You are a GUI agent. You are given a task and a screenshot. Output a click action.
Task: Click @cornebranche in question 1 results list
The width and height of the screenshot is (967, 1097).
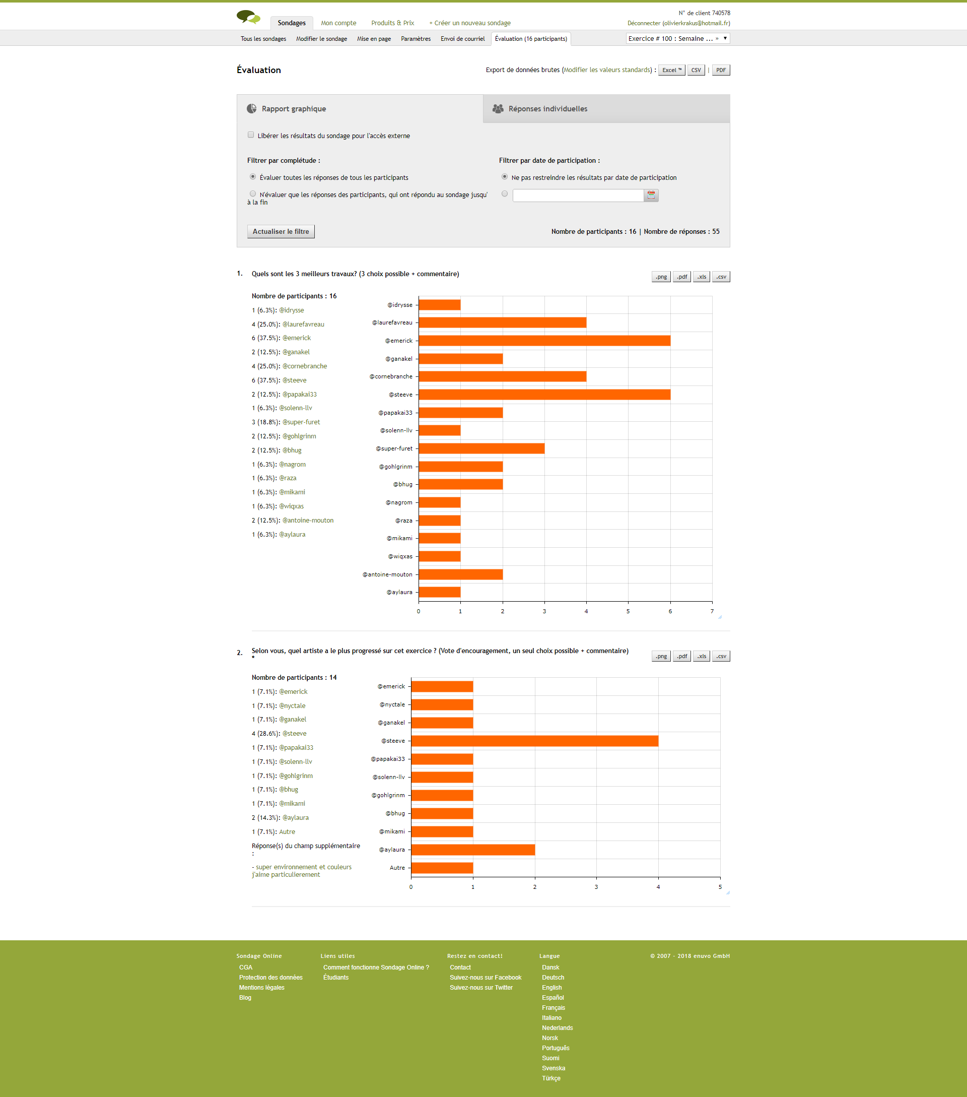tap(305, 366)
